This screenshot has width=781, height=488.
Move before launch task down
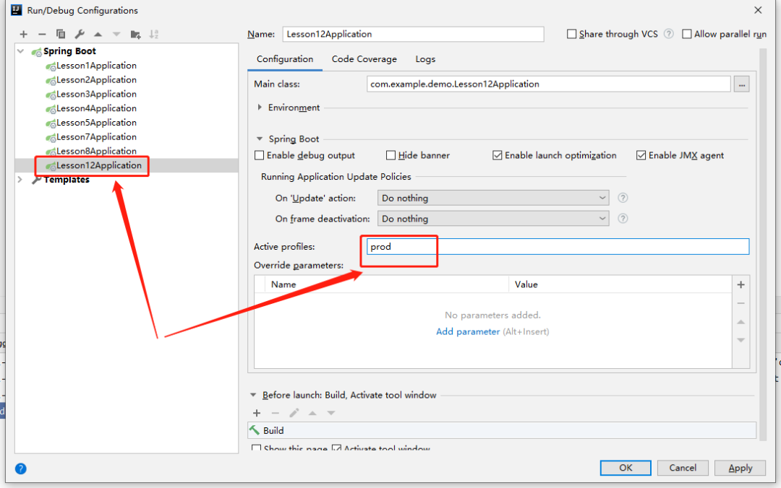coord(330,413)
